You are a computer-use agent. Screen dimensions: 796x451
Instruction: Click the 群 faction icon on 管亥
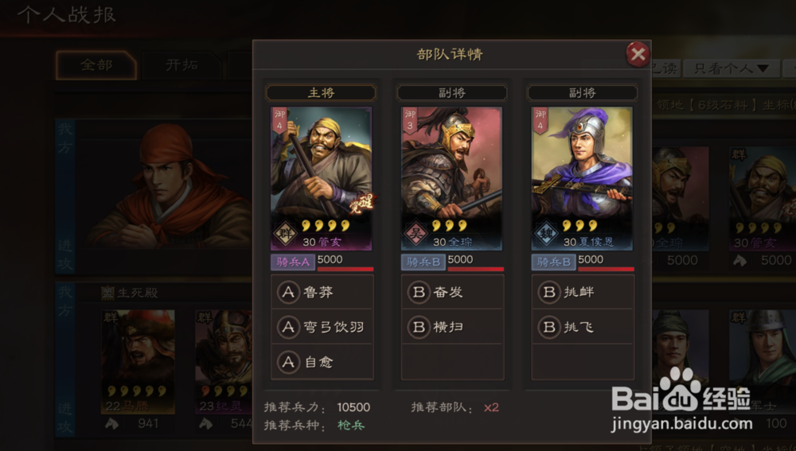point(285,234)
